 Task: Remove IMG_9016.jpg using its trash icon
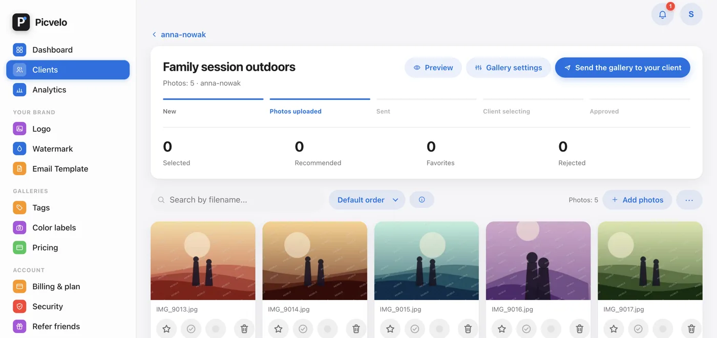click(x=579, y=329)
